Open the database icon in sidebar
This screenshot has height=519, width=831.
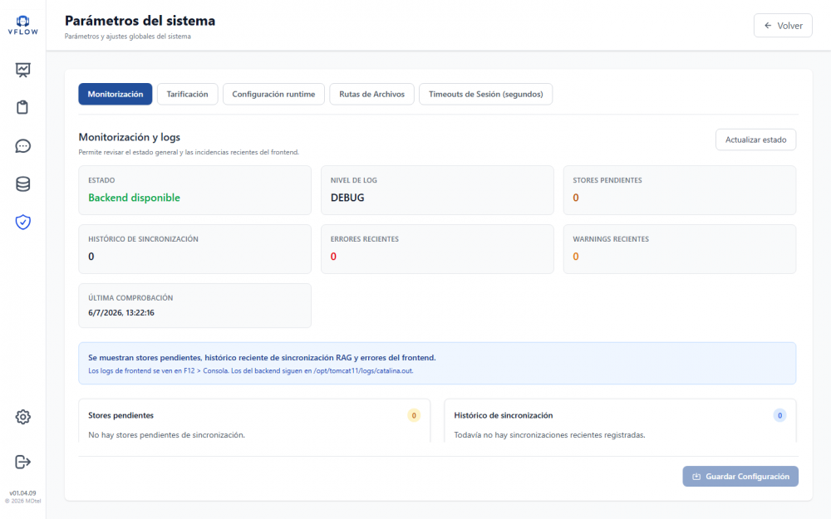(22, 184)
